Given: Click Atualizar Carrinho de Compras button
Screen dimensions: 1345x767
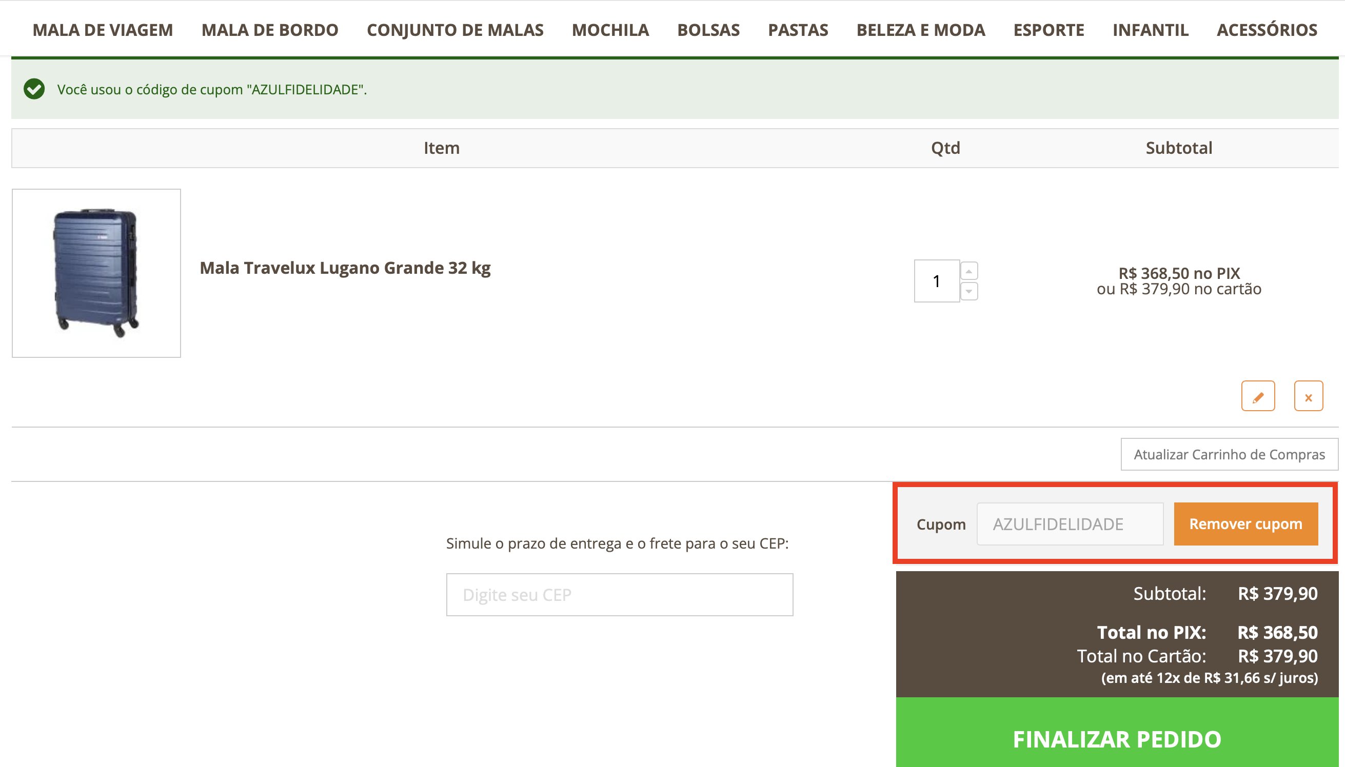Looking at the screenshot, I should point(1229,454).
